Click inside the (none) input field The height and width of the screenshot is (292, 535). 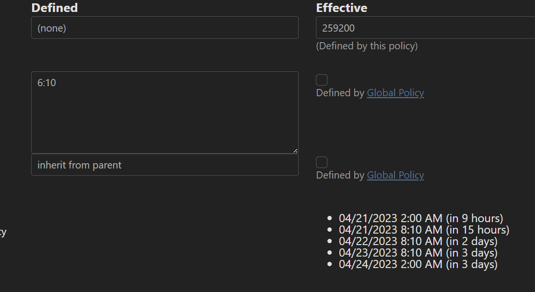(x=164, y=27)
